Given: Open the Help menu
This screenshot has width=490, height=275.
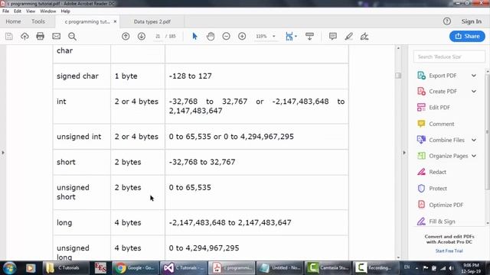Looking at the screenshot, I should tap(65, 11).
